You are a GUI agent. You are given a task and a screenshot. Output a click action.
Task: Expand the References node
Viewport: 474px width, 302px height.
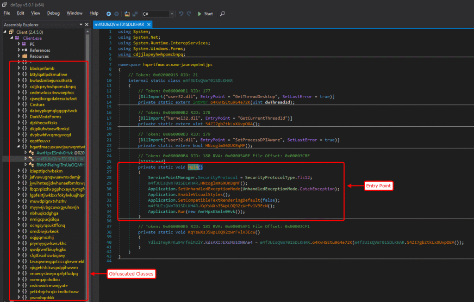pos(18,50)
